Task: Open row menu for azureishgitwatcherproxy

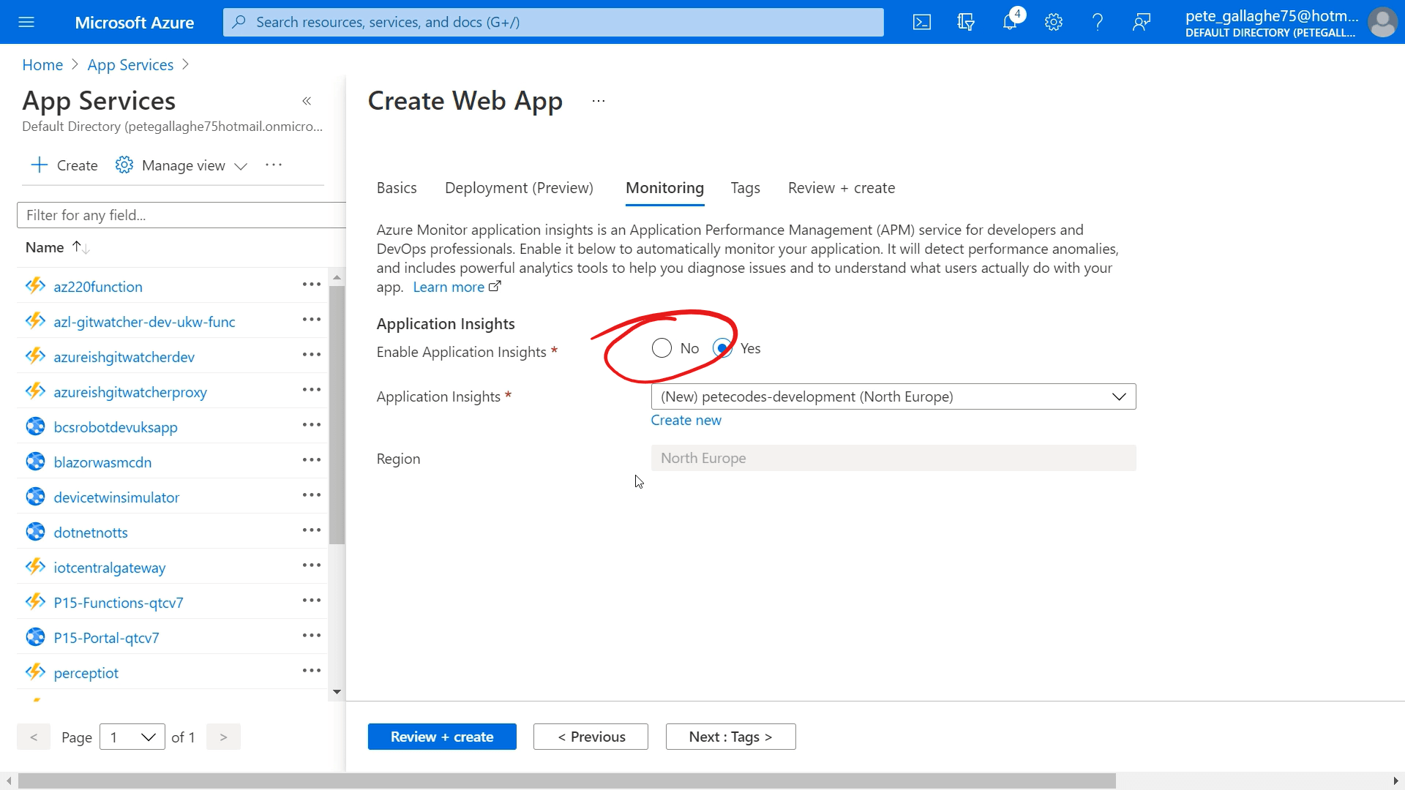Action: (312, 390)
